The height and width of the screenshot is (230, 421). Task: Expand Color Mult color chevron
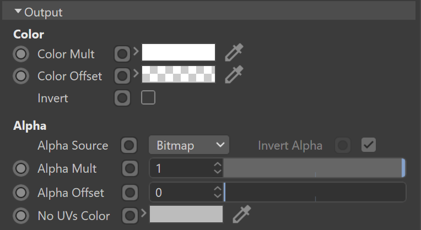[136, 51]
